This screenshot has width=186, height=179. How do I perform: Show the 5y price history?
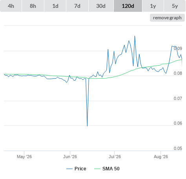[175, 6]
